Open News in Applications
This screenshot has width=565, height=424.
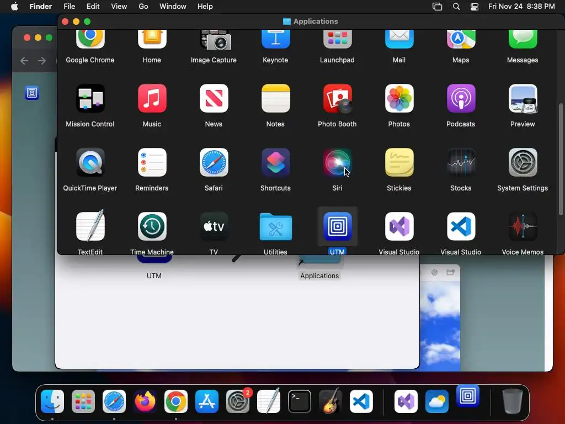pos(214,98)
